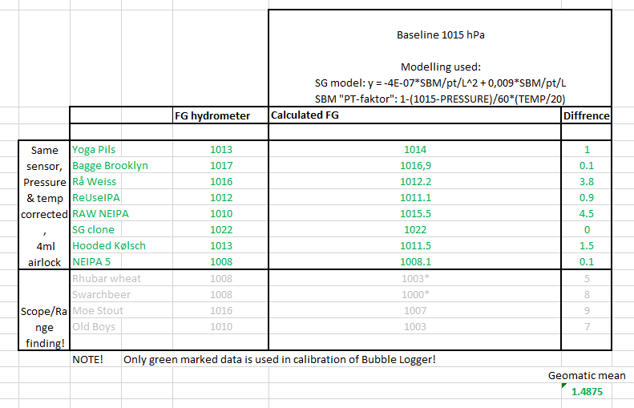Select the Scope/Range finding! merged cell
The image size is (634, 408).
point(44,310)
